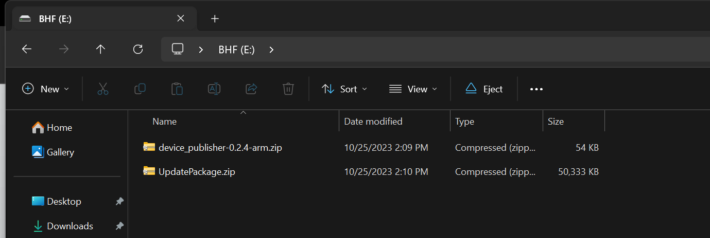Viewport: 710px width, 238px height.
Task: Click the Delete trash can icon
Action: pyautogui.click(x=288, y=89)
